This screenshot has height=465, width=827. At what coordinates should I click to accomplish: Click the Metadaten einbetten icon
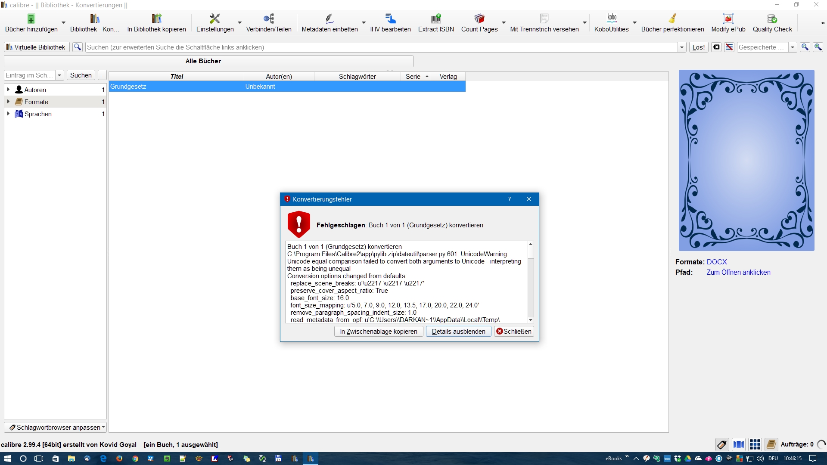tap(330, 19)
